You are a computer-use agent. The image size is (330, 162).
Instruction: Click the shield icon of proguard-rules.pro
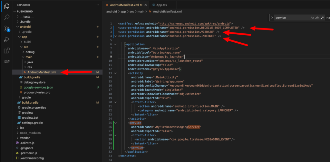21,92
